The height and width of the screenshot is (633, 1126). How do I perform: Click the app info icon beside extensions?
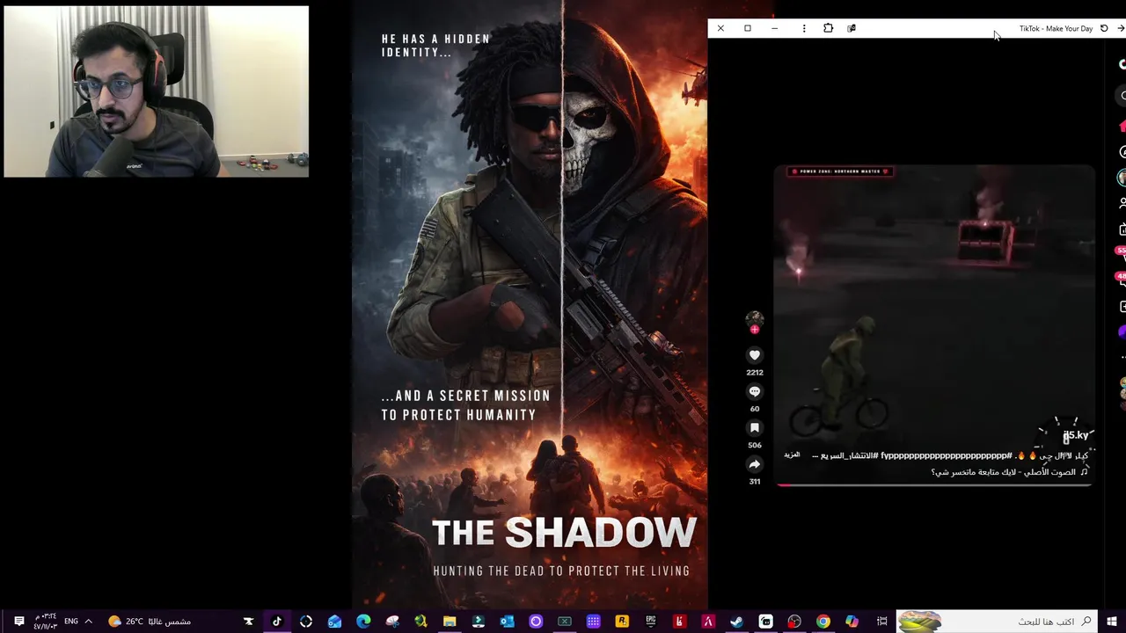[852, 28]
